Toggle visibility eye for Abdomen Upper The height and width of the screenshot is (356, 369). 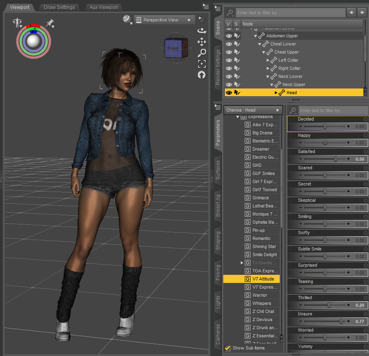coord(229,36)
